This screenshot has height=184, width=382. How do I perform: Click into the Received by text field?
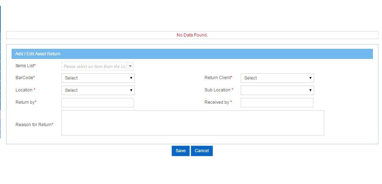pos(277,103)
